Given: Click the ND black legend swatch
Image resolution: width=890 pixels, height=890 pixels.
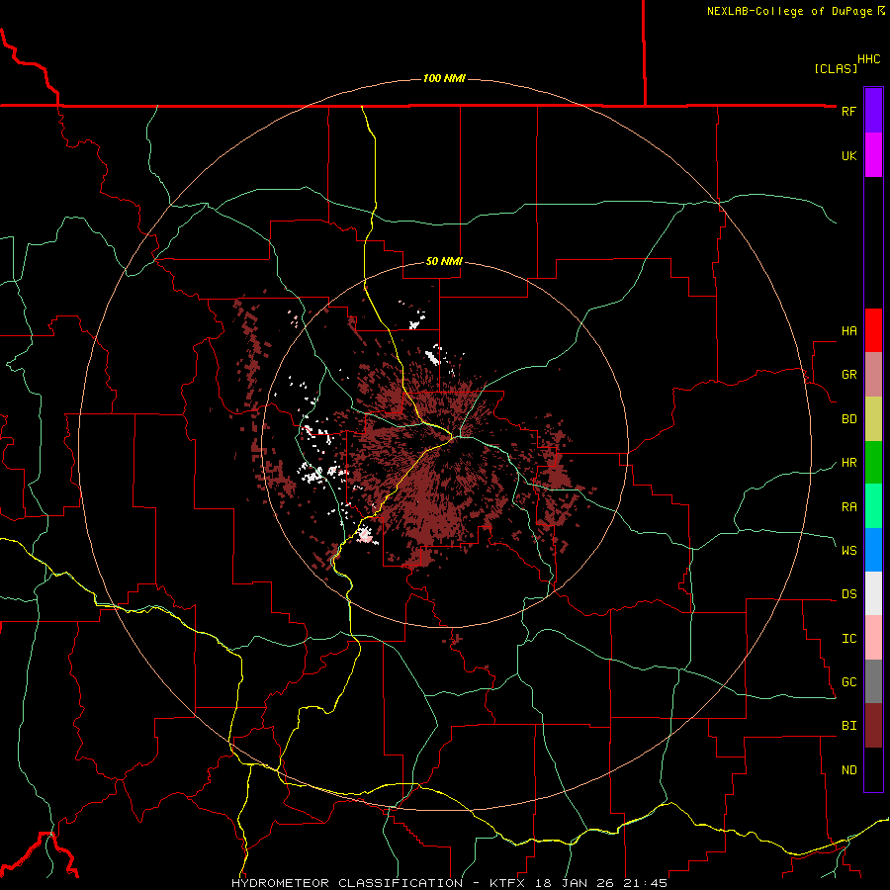Looking at the screenshot, I should pos(873,769).
